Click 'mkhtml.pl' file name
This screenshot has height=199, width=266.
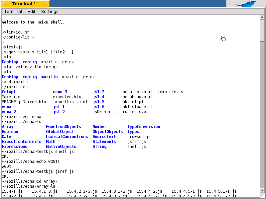click(133, 102)
